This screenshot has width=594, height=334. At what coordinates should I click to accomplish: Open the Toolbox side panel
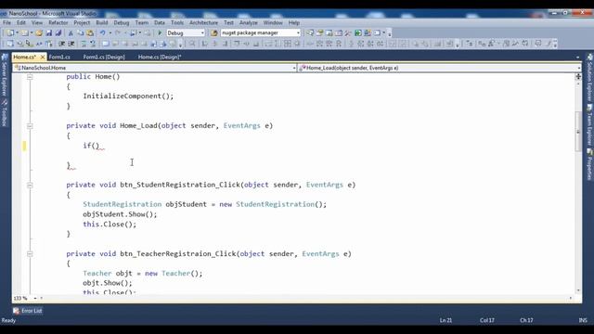pyautogui.click(x=5, y=113)
